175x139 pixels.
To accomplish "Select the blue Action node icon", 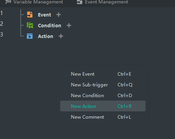I will 29,36.
